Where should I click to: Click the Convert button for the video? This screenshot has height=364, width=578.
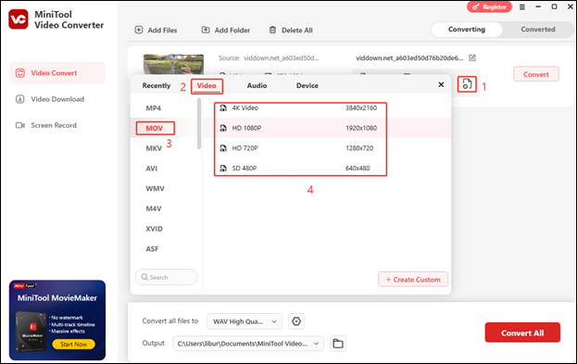pos(536,74)
